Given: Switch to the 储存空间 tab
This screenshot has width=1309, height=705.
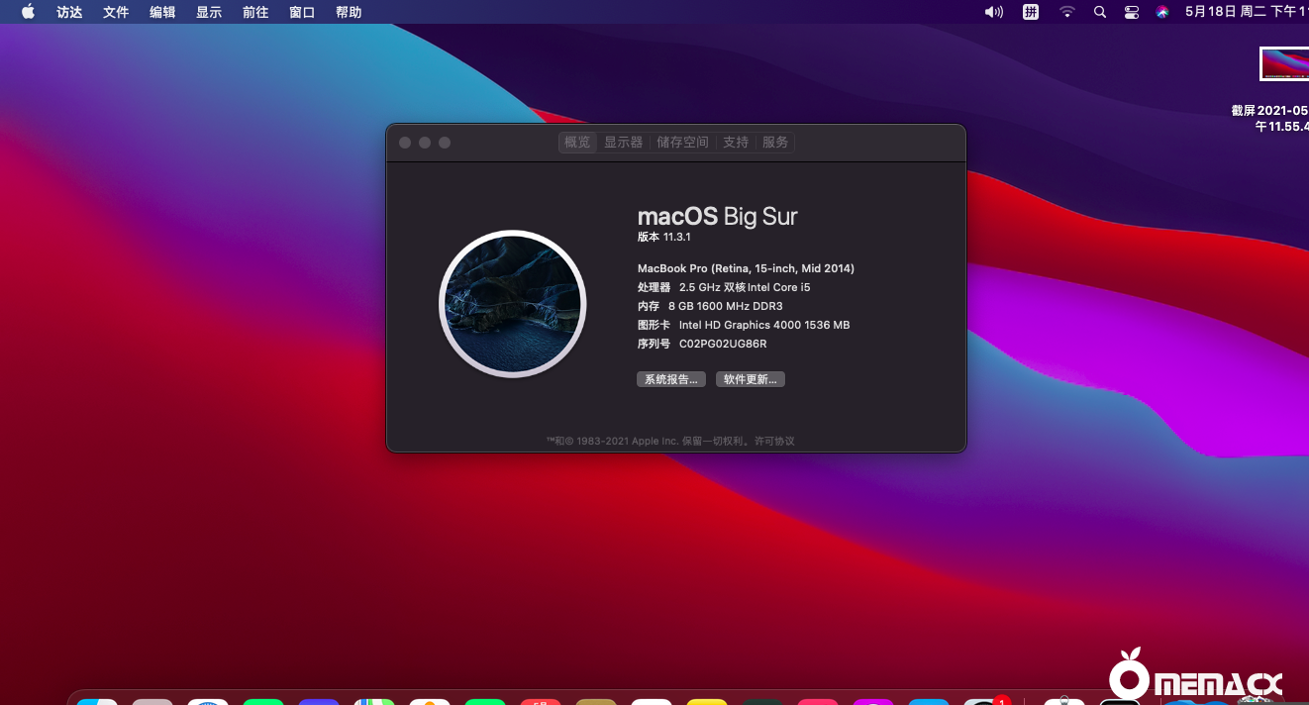Looking at the screenshot, I should 682,142.
